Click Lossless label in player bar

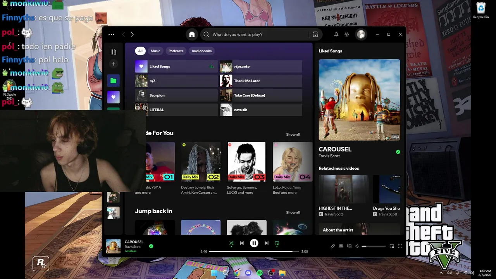tap(131, 251)
